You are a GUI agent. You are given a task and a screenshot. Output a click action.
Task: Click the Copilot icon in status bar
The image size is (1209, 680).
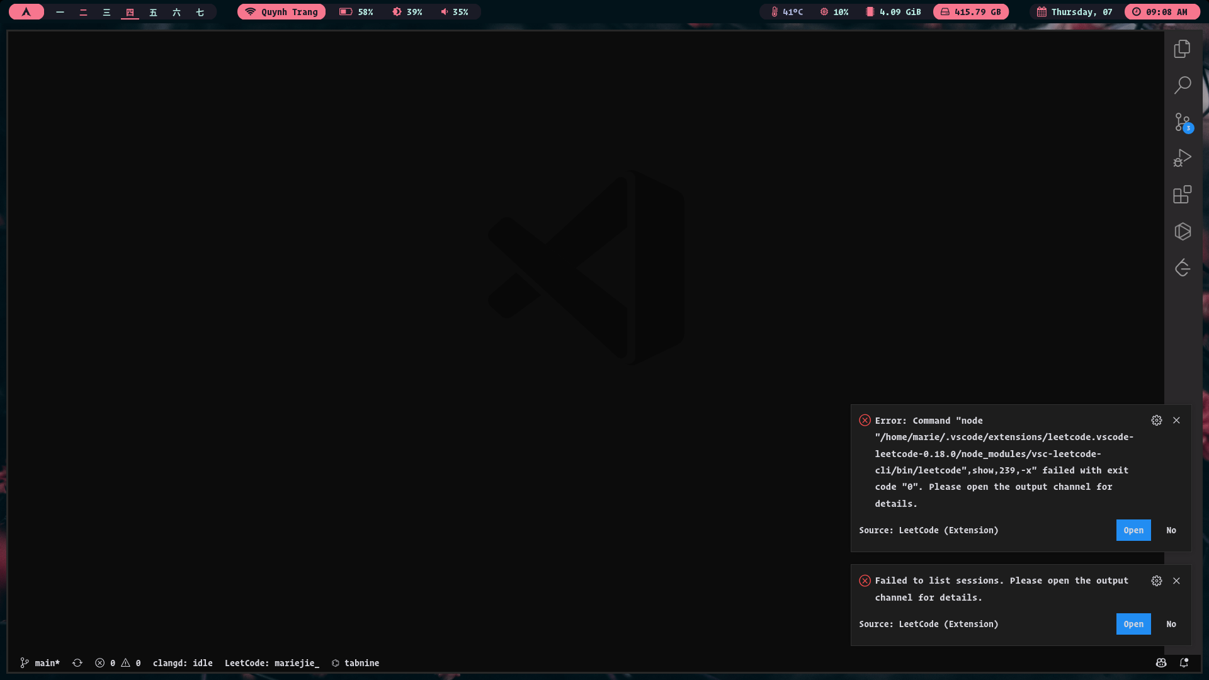pyautogui.click(x=1161, y=663)
